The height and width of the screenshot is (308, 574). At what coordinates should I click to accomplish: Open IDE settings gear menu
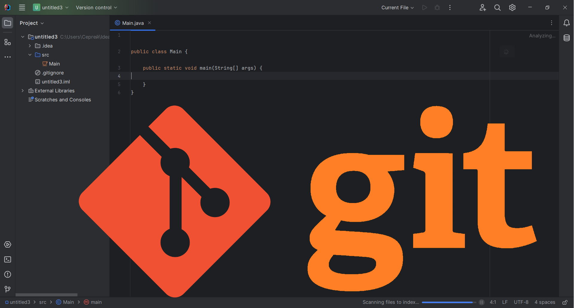pyautogui.click(x=512, y=7)
